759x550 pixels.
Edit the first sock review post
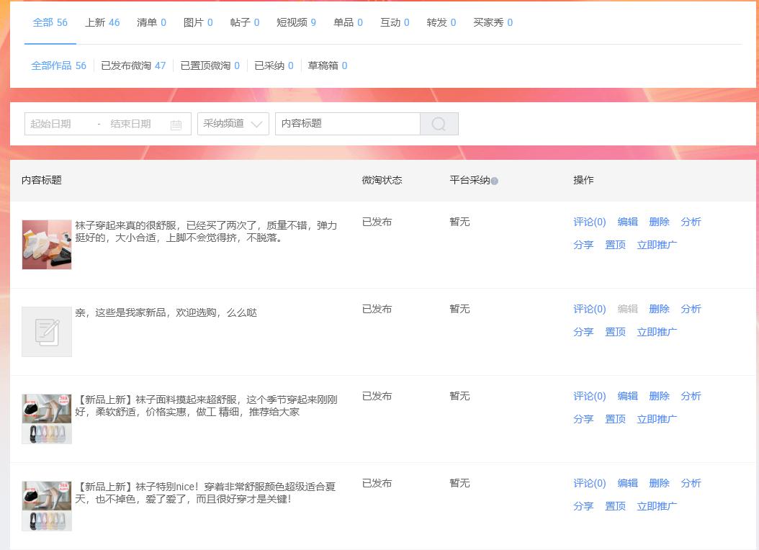[627, 222]
